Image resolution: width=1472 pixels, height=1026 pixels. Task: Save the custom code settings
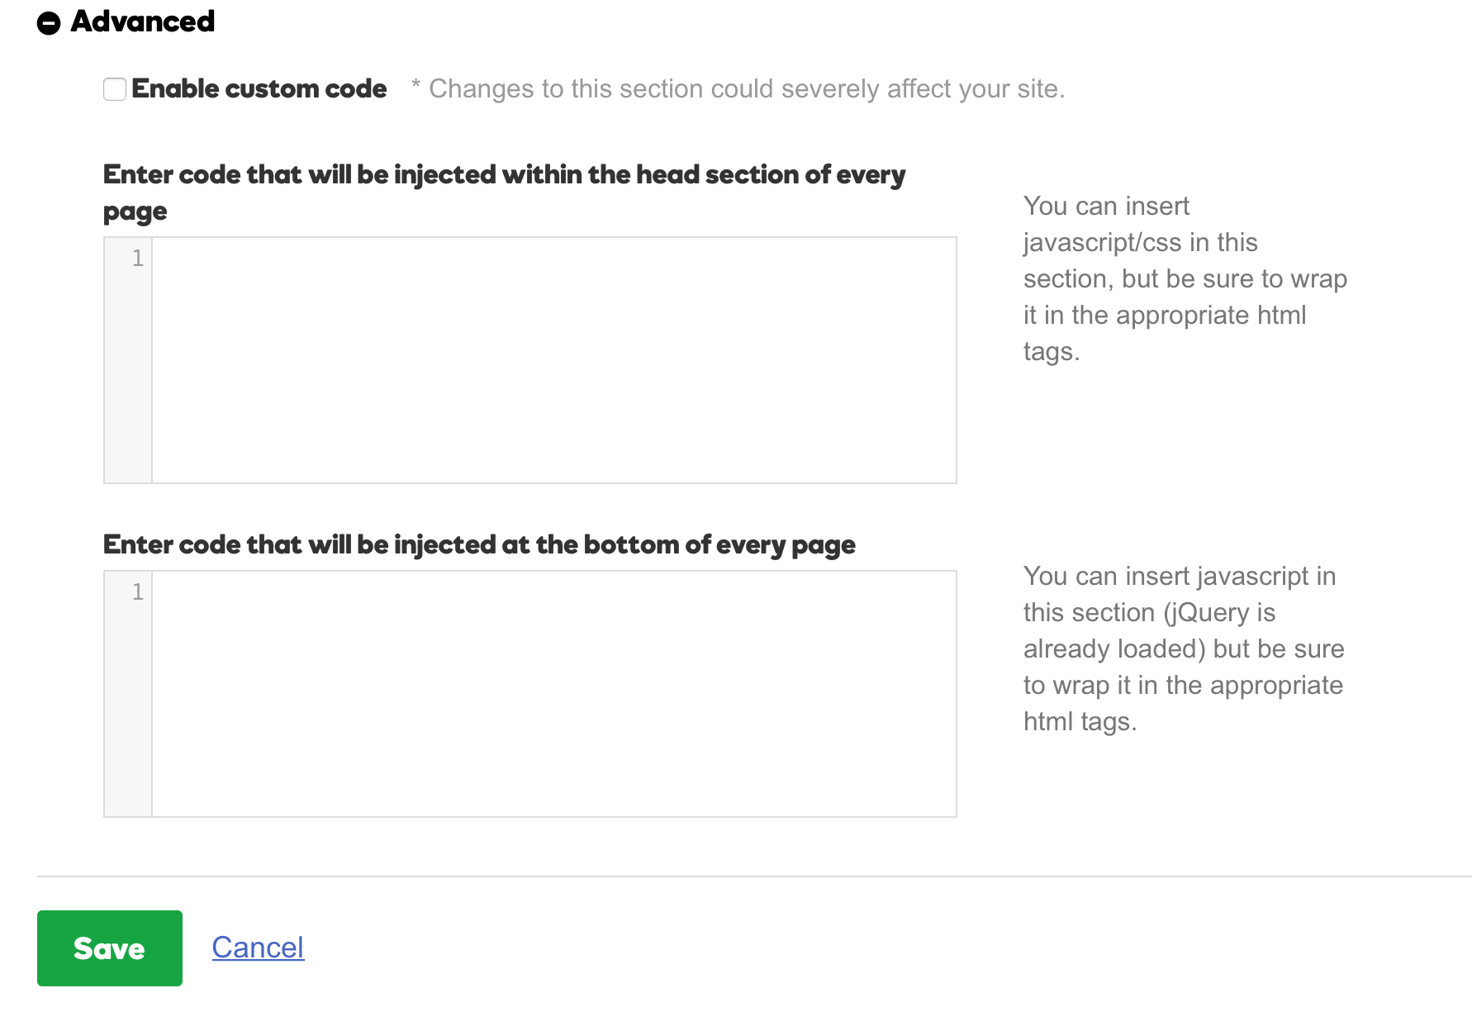(x=110, y=948)
